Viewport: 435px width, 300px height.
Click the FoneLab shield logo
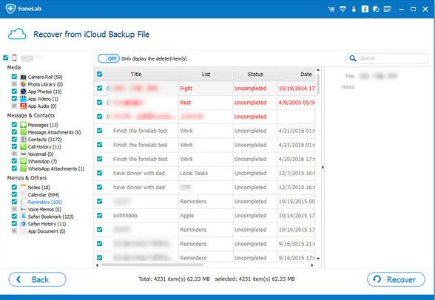[10, 9]
